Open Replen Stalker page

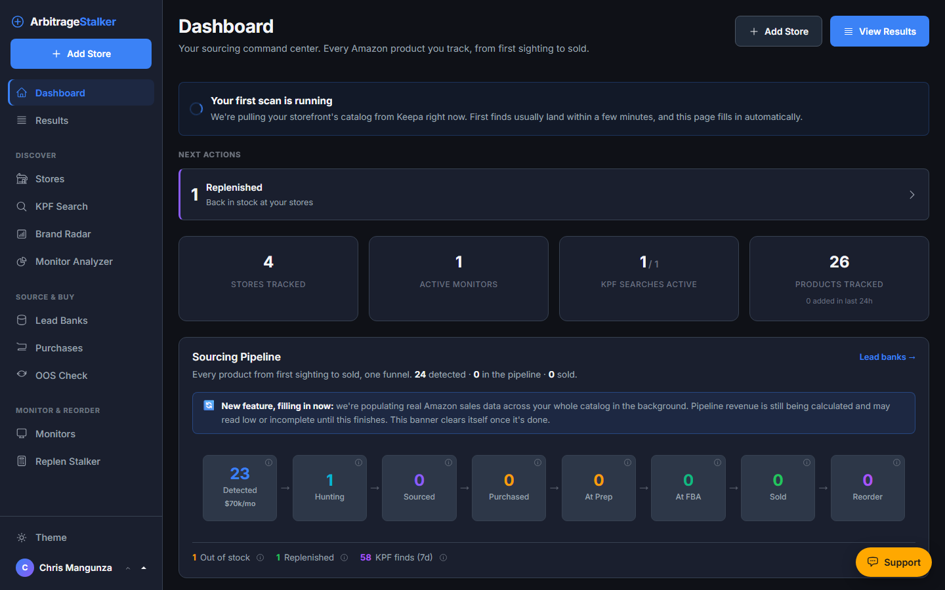pos(81,462)
